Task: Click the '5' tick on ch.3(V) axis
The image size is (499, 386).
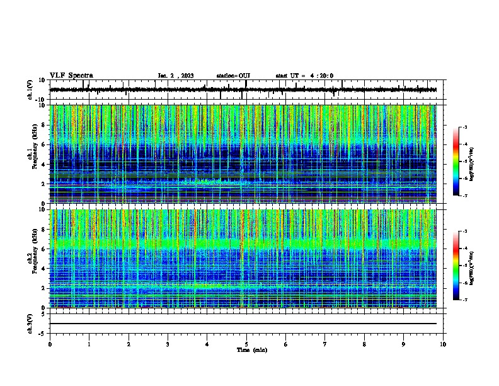Action: [x=44, y=314]
